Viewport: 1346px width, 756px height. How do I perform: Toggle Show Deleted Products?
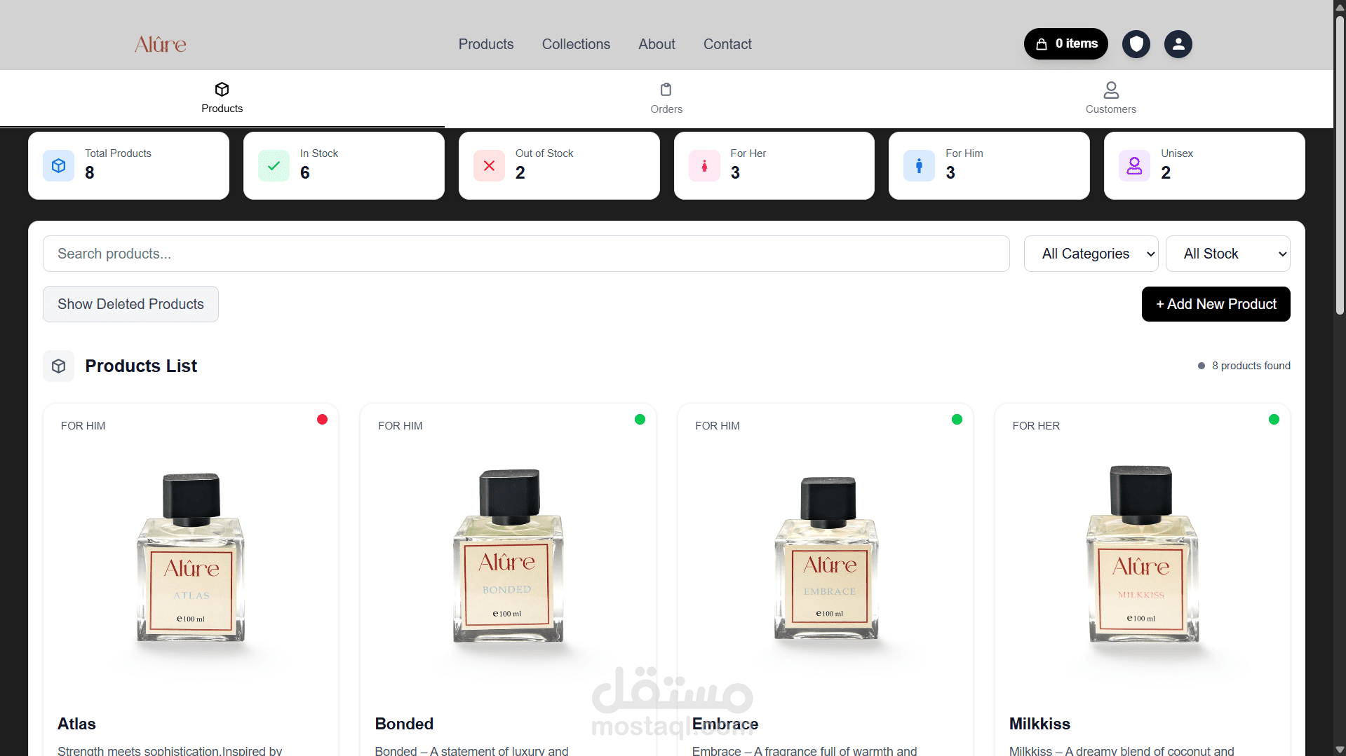click(130, 304)
